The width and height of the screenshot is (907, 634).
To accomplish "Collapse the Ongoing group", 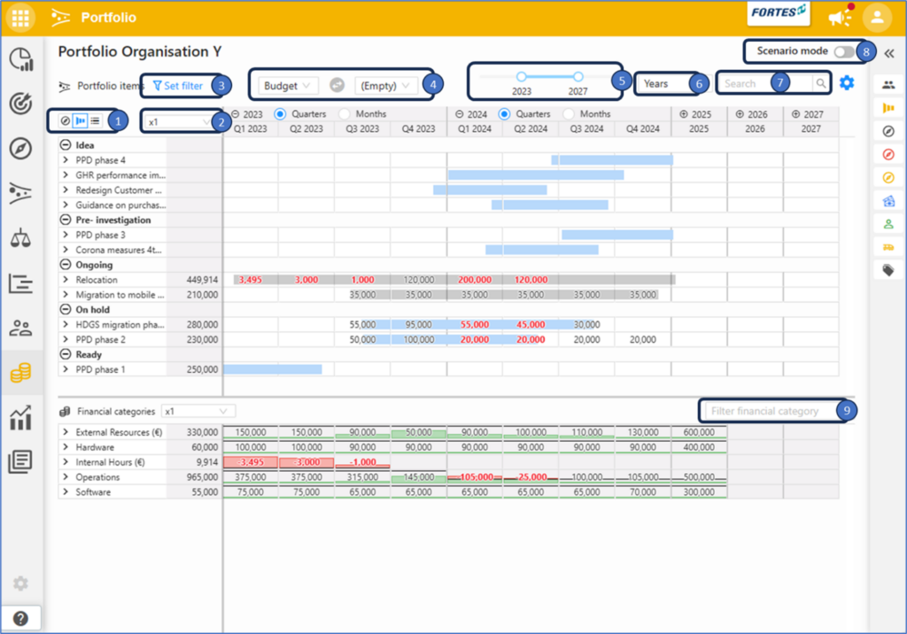I will click(x=66, y=265).
